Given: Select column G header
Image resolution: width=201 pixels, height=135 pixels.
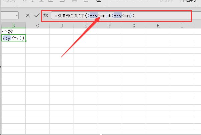Looking at the screenshot, I should [134, 25].
